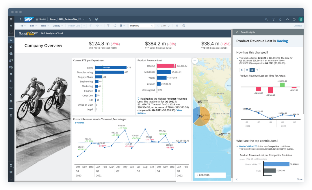Close the Smart Insights panel
The height and width of the screenshot is (190, 312).
300,179
